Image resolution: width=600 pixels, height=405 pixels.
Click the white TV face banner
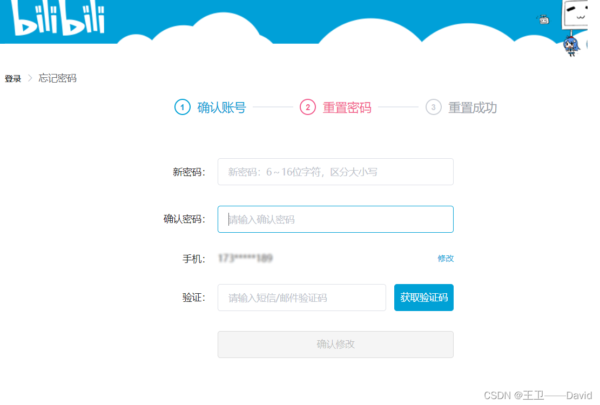pos(575,15)
